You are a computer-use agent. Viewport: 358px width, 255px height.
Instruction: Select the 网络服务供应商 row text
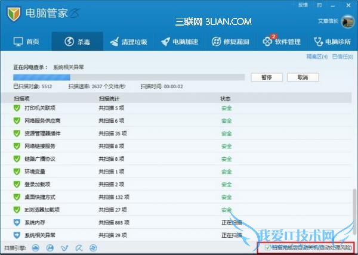coord(42,120)
